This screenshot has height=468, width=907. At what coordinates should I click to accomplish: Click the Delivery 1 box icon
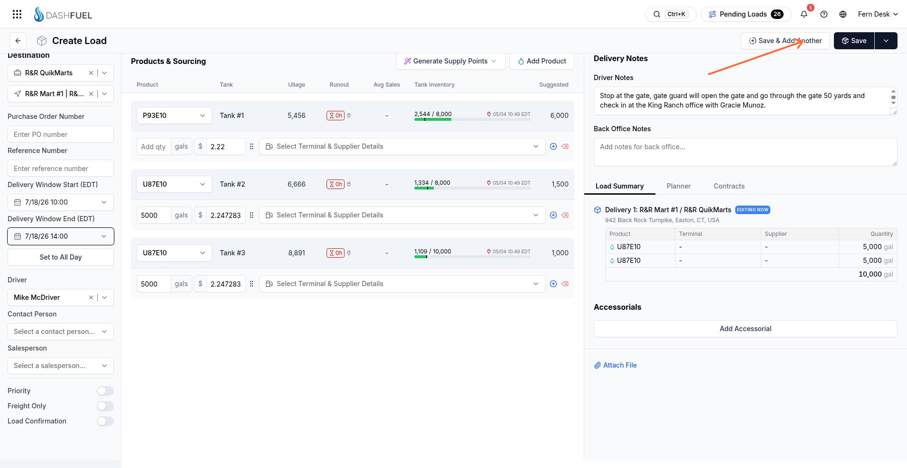598,210
